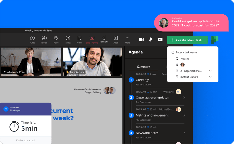234x144 pixels.
Task: Click Will Forte's WF avatar
Action: coord(178,92)
